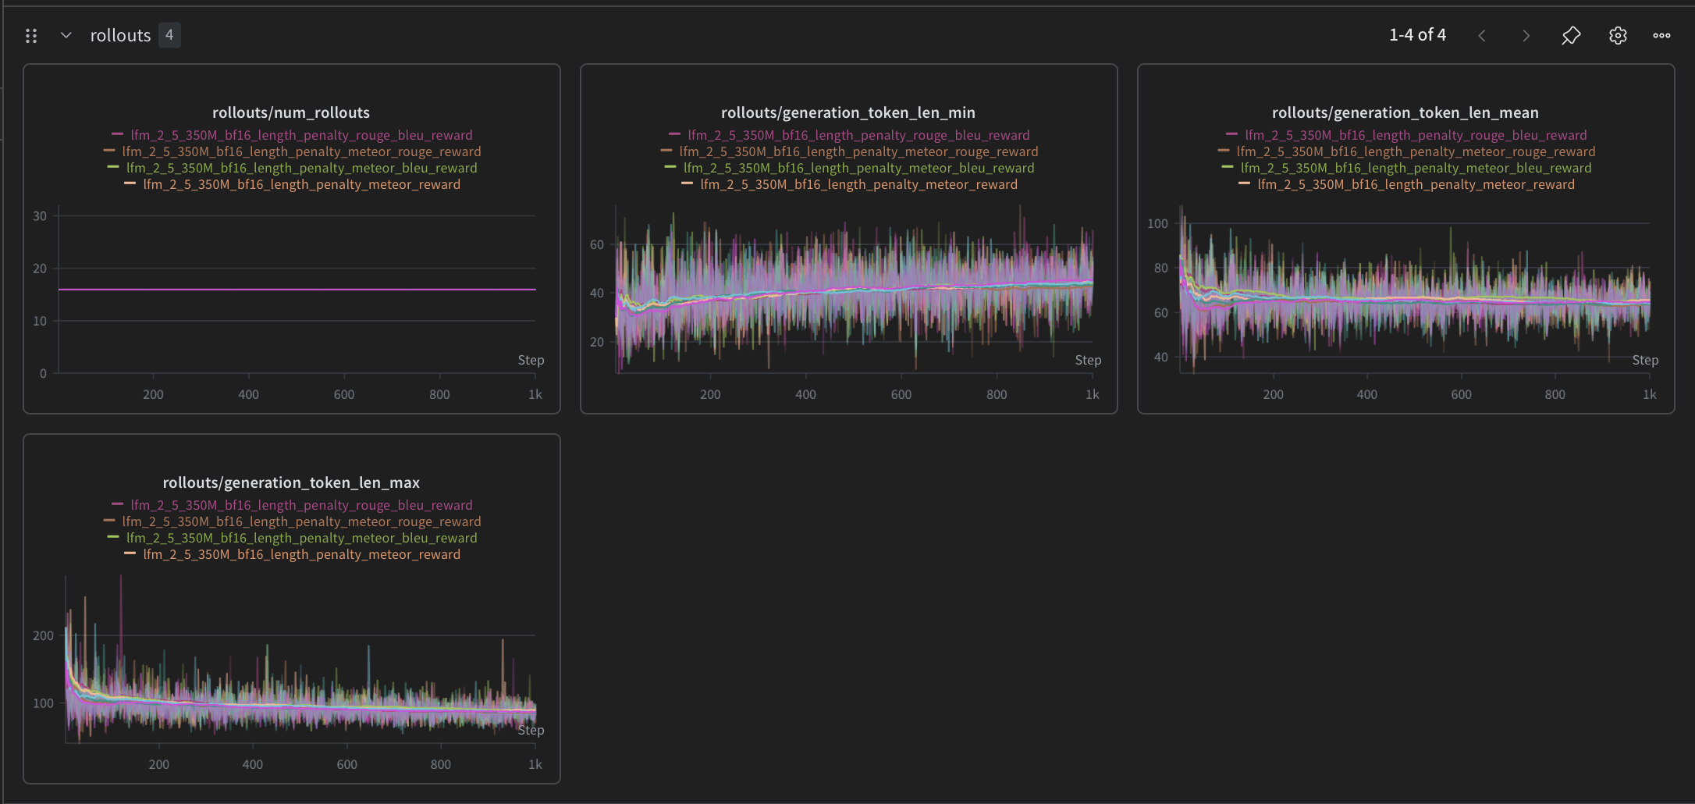Collapse the rollouts section chevron
The image size is (1695, 804).
coord(66,35)
